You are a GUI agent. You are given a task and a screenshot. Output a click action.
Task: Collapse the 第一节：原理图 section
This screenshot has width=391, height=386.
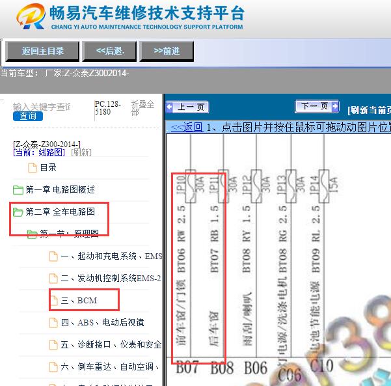(69, 234)
